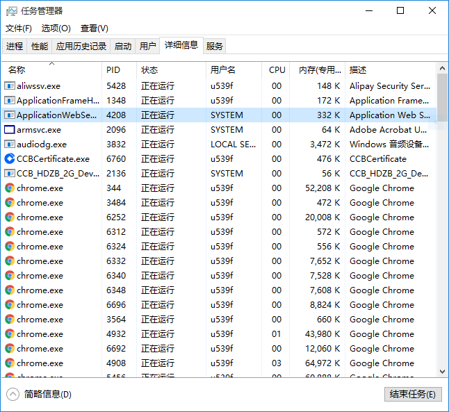Select CPU value 03 for PID 4908
This screenshot has height=412, width=449.
tap(277, 363)
